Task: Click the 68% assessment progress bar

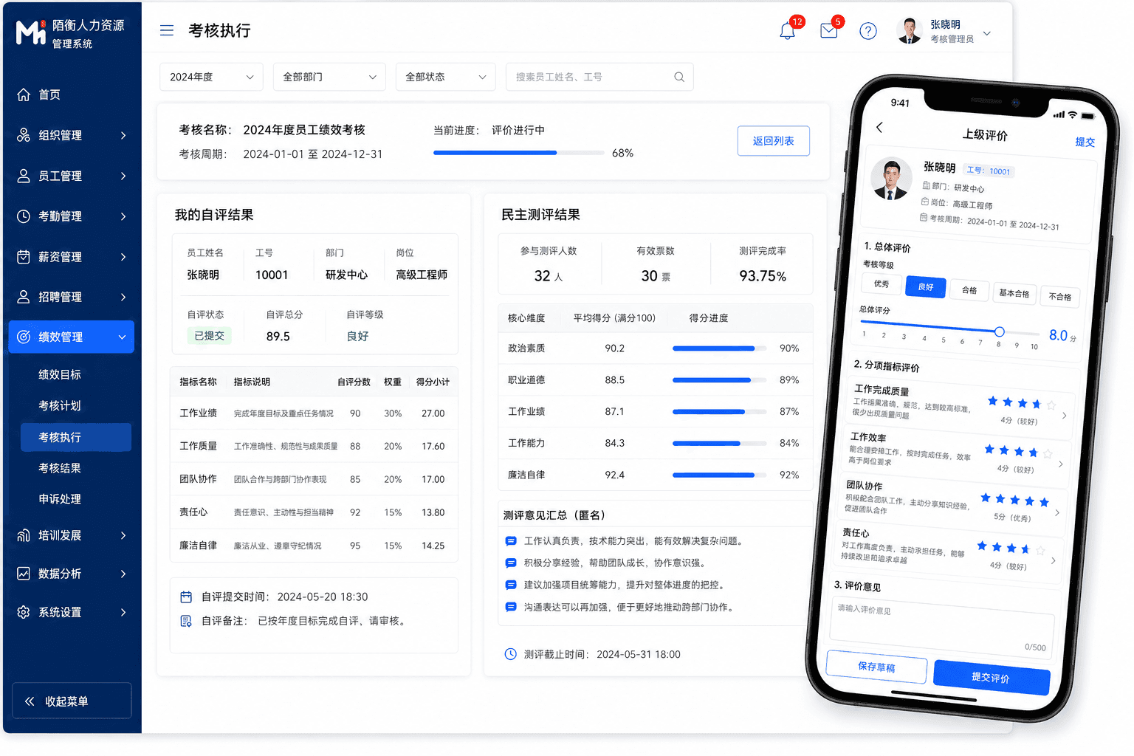Action: (519, 153)
